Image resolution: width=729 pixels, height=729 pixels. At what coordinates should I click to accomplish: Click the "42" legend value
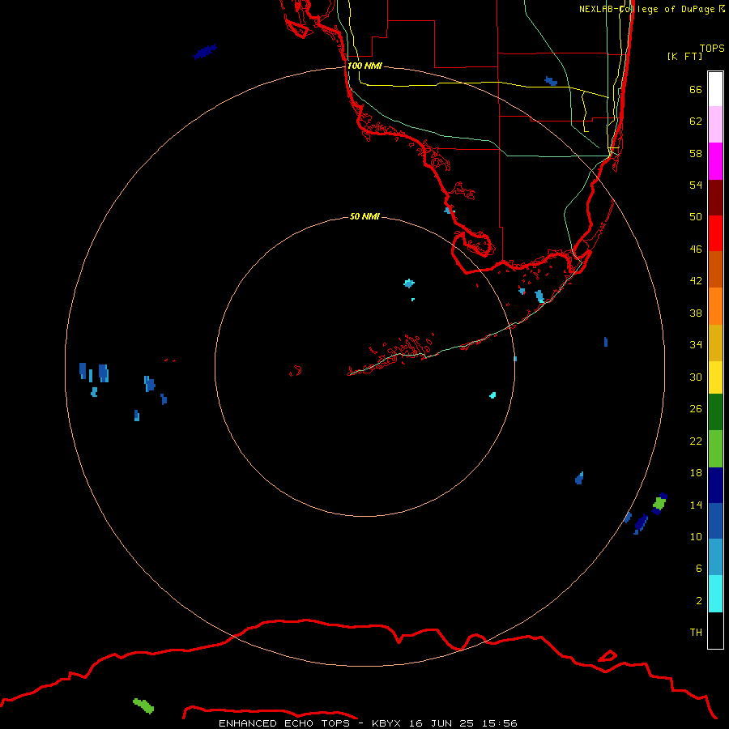[x=696, y=281]
